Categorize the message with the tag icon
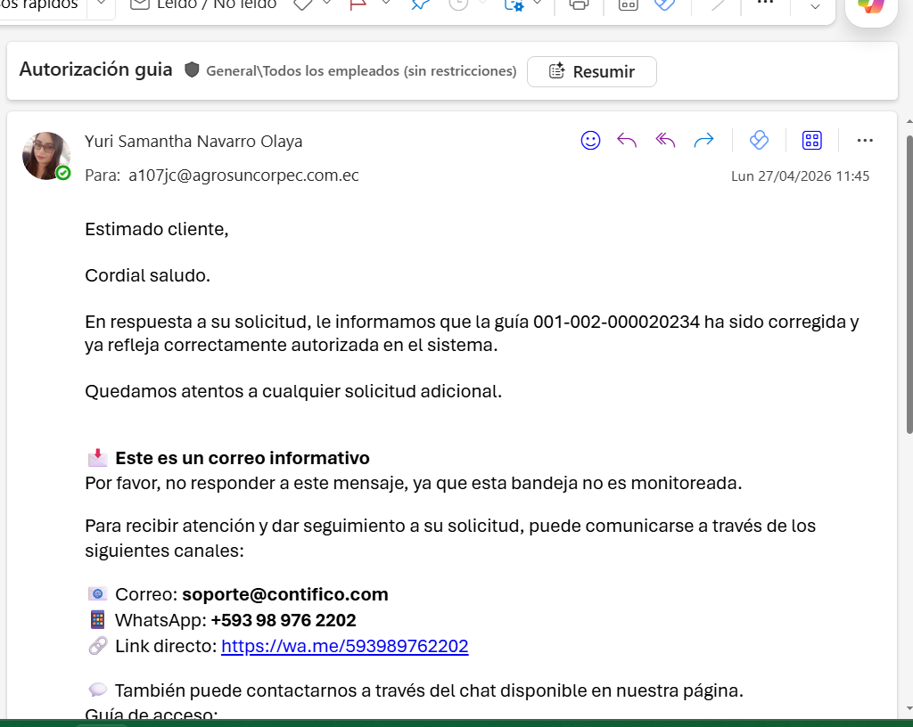913x727 pixels. click(303, 4)
